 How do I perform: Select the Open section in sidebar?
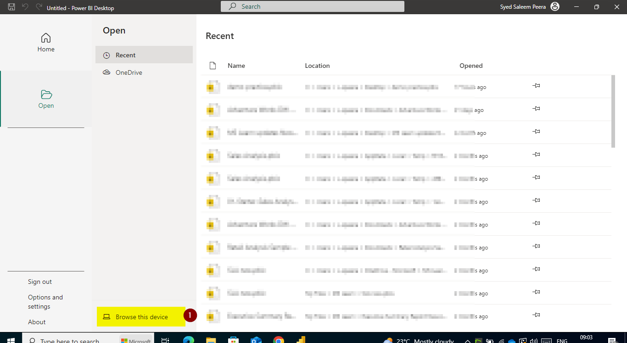(x=46, y=99)
